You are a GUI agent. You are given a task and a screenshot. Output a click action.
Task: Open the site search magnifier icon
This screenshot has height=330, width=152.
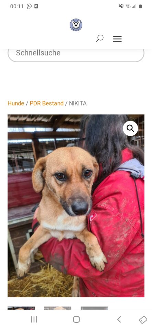pyautogui.click(x=100, y=38)
